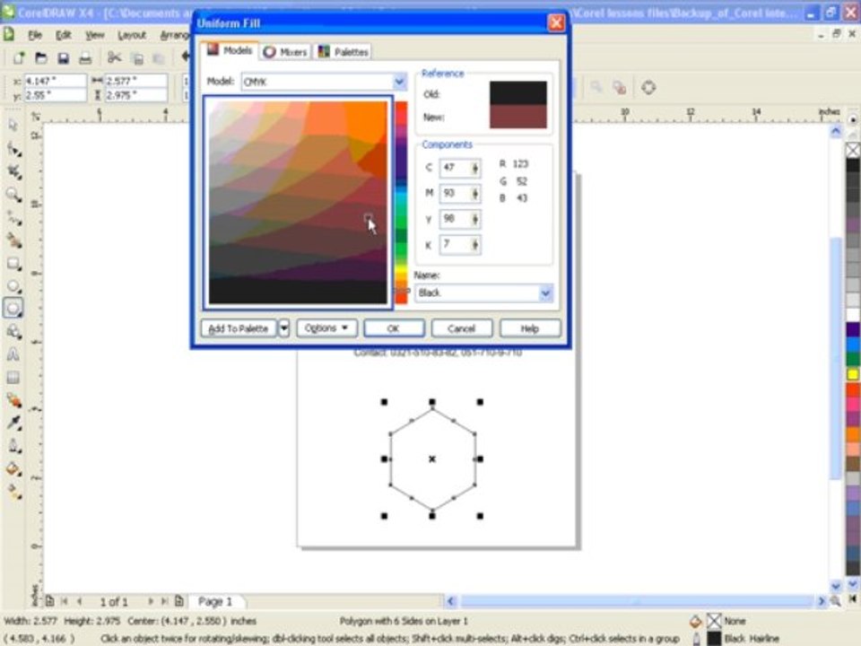Click the Save toolbar icon

click(x=63, y=57)
